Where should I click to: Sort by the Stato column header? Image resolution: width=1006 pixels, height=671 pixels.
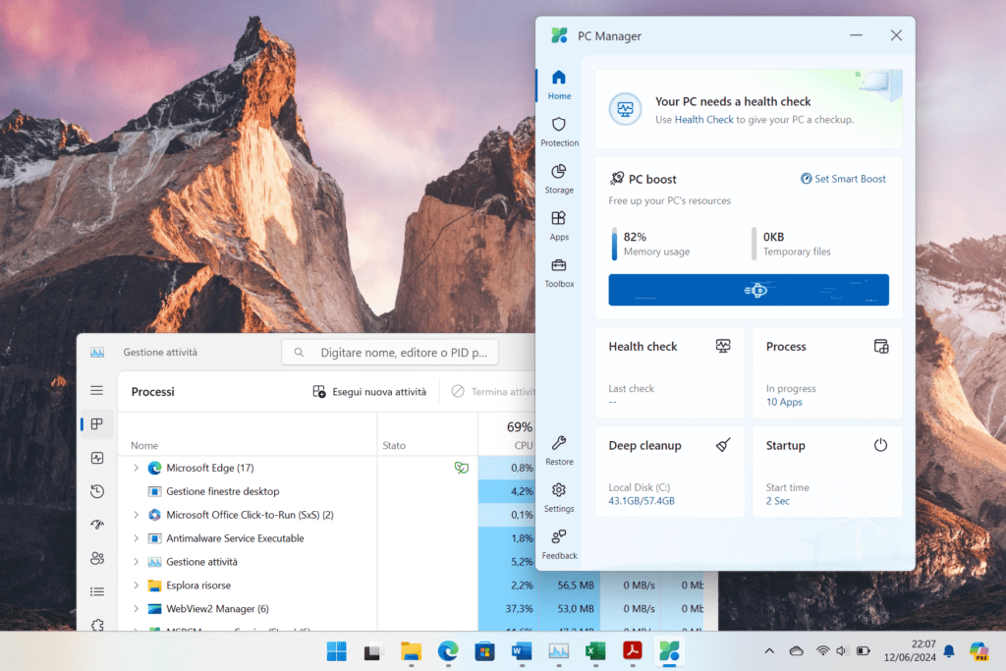tap(394, 445)
